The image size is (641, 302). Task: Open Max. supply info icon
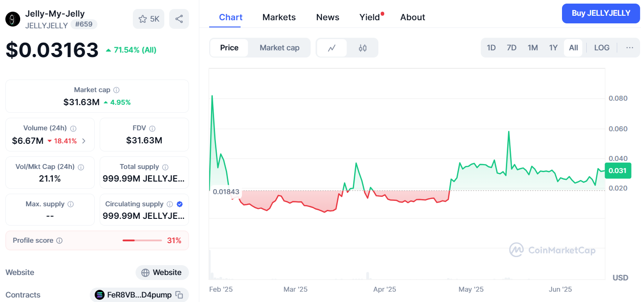point(70,204)
